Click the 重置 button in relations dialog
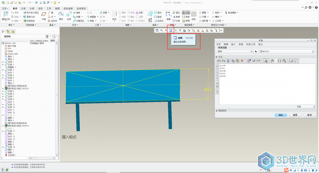Screen dimensions: 319x173 coord(295,115)
